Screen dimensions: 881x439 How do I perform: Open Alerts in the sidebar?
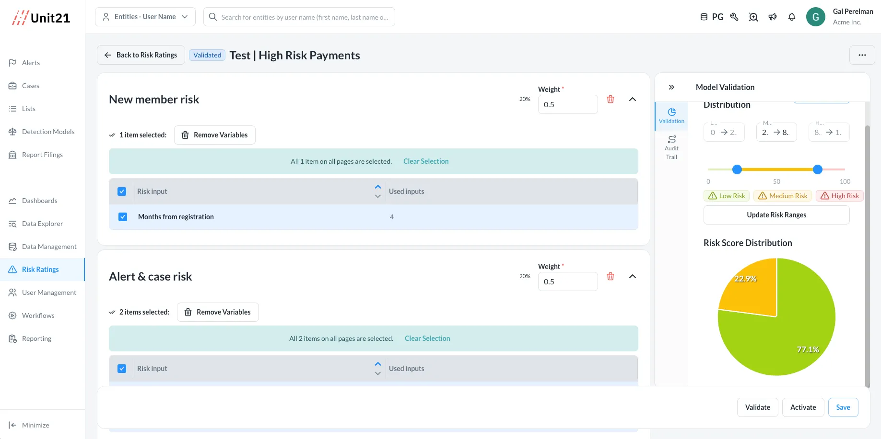(x=31, y=63)
